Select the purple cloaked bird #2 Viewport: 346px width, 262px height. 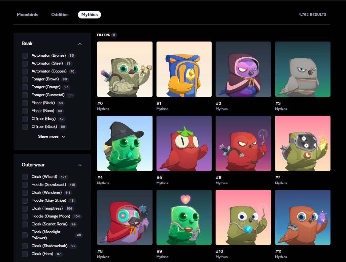pyautogui.click(x=243, y=69)
